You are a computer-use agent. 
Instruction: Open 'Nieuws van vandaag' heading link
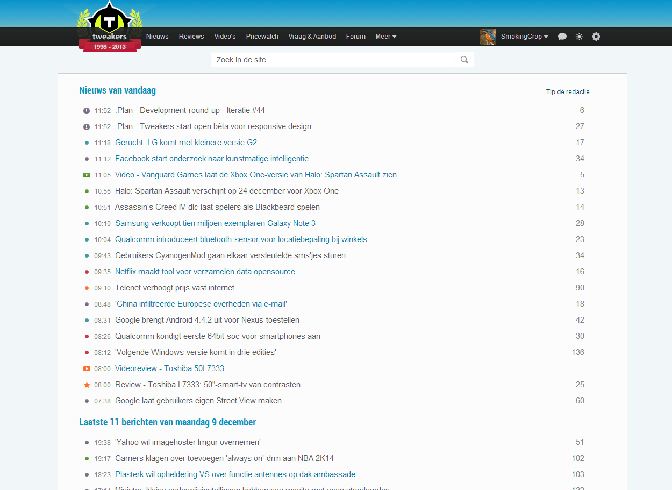117,90
